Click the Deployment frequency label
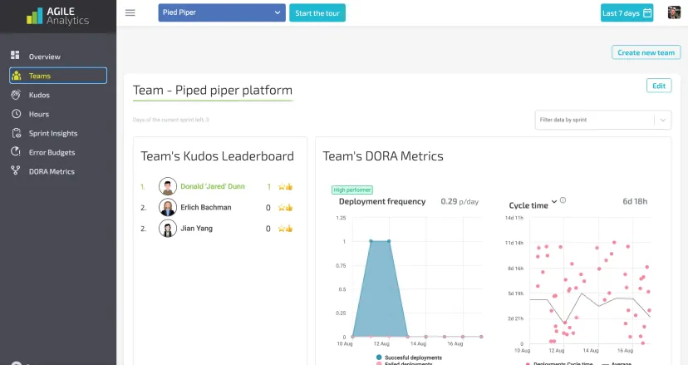 tap(382, 201)
